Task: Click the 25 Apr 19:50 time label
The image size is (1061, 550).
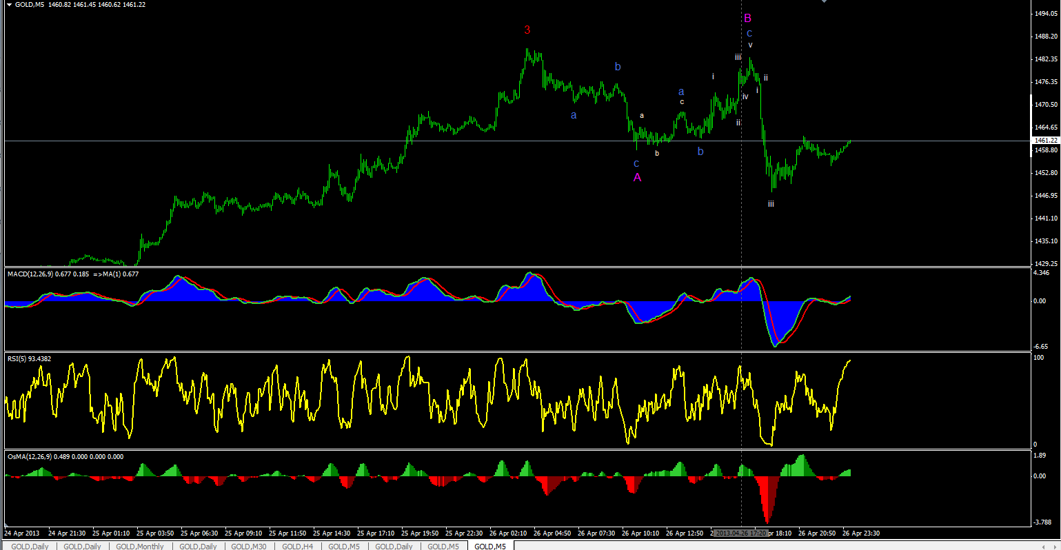Action: point(420,533)
